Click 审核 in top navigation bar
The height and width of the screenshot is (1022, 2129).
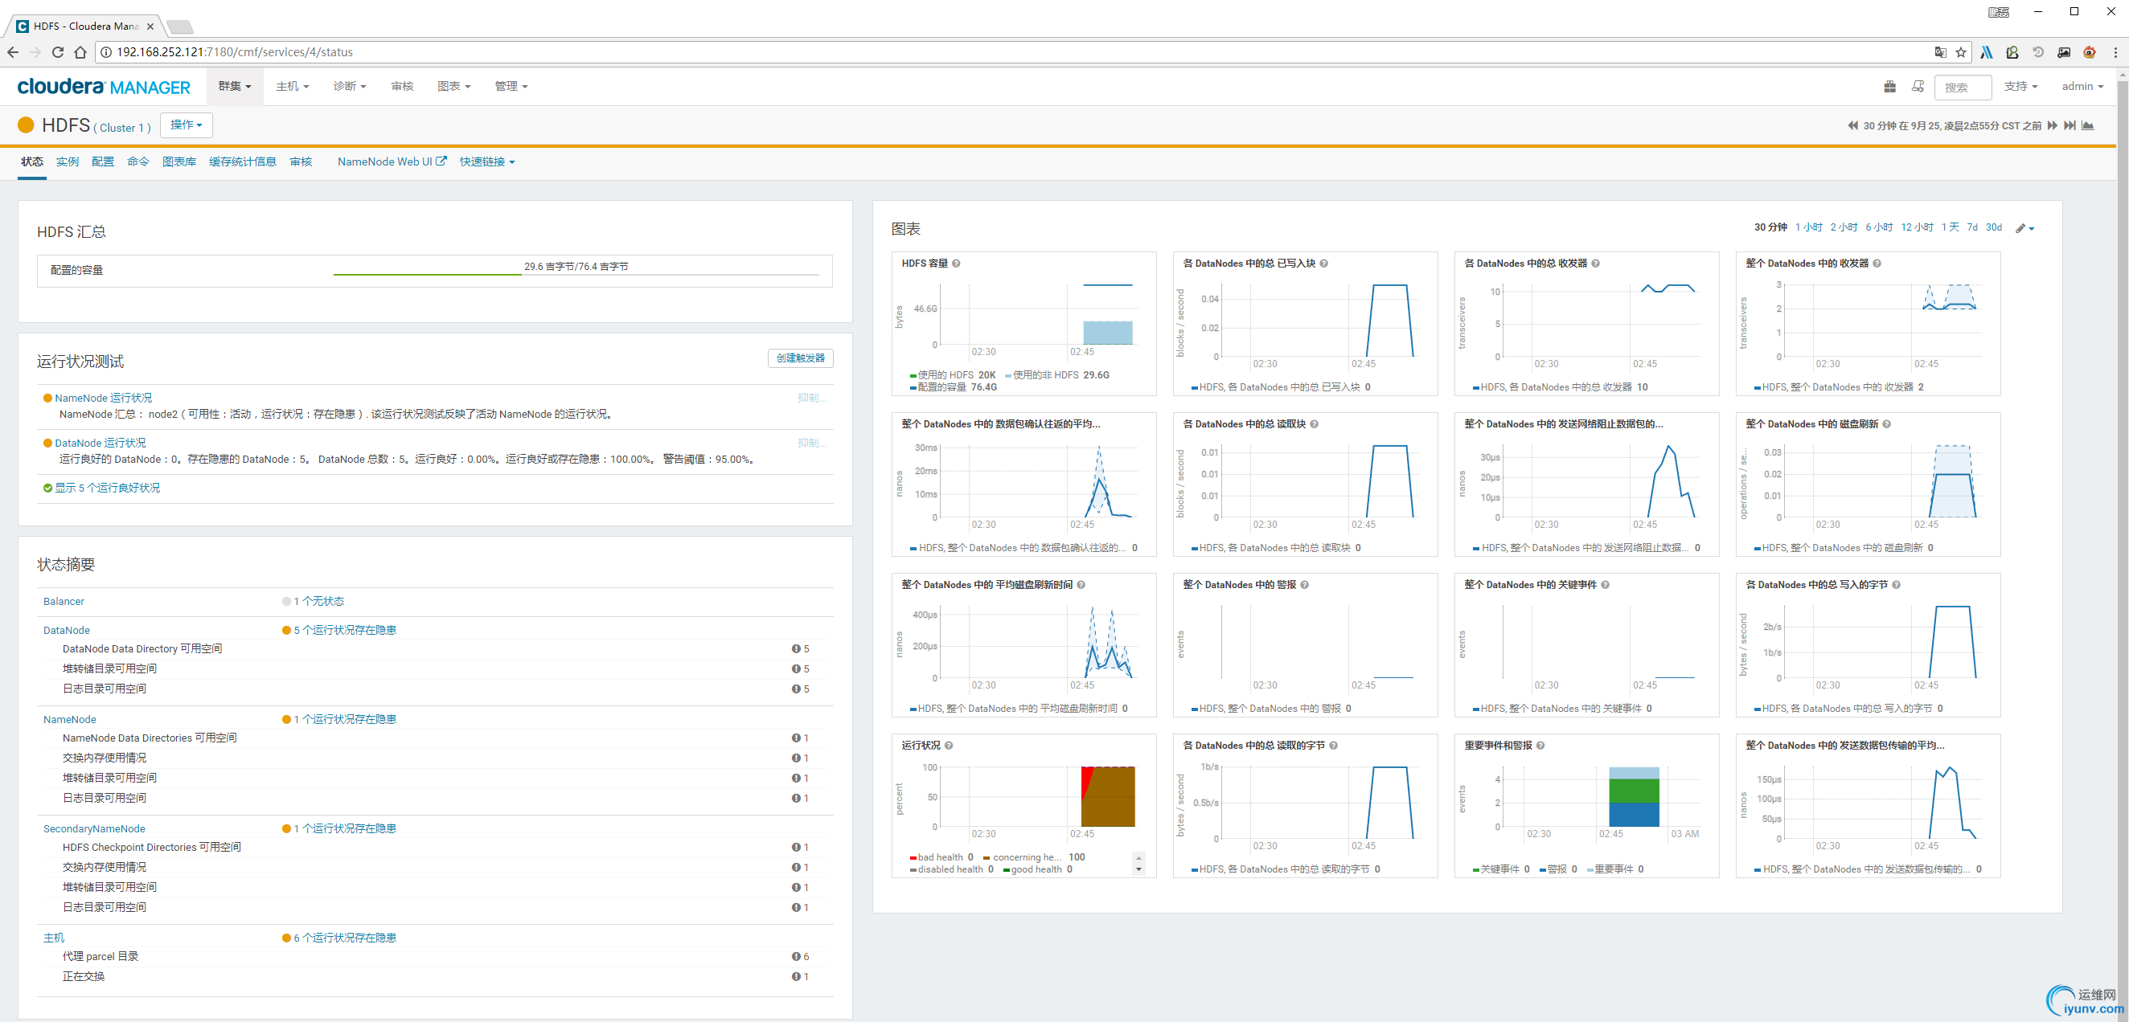click(403, 86)
